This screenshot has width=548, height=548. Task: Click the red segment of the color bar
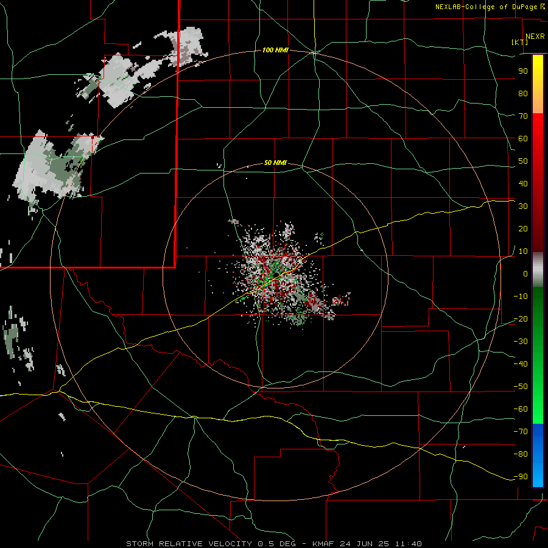tap(538, 183)
